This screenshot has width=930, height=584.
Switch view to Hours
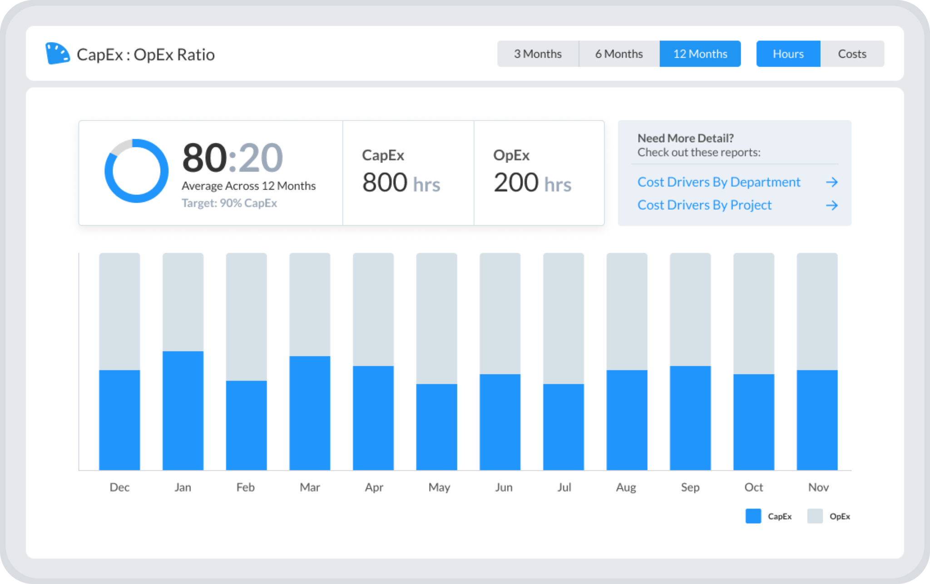click(x=788, y=54)
